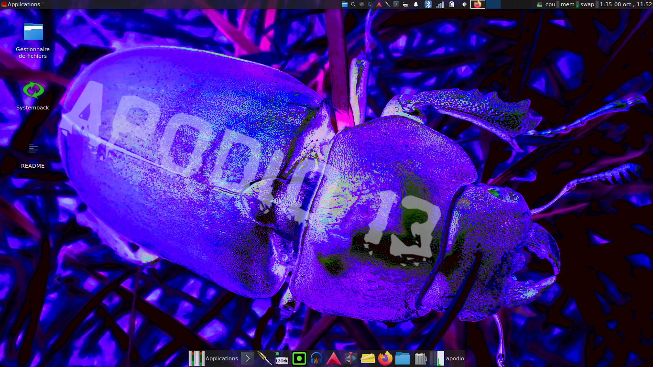
Task: Launch Systemback from the desktop
Action: (33, 90)
